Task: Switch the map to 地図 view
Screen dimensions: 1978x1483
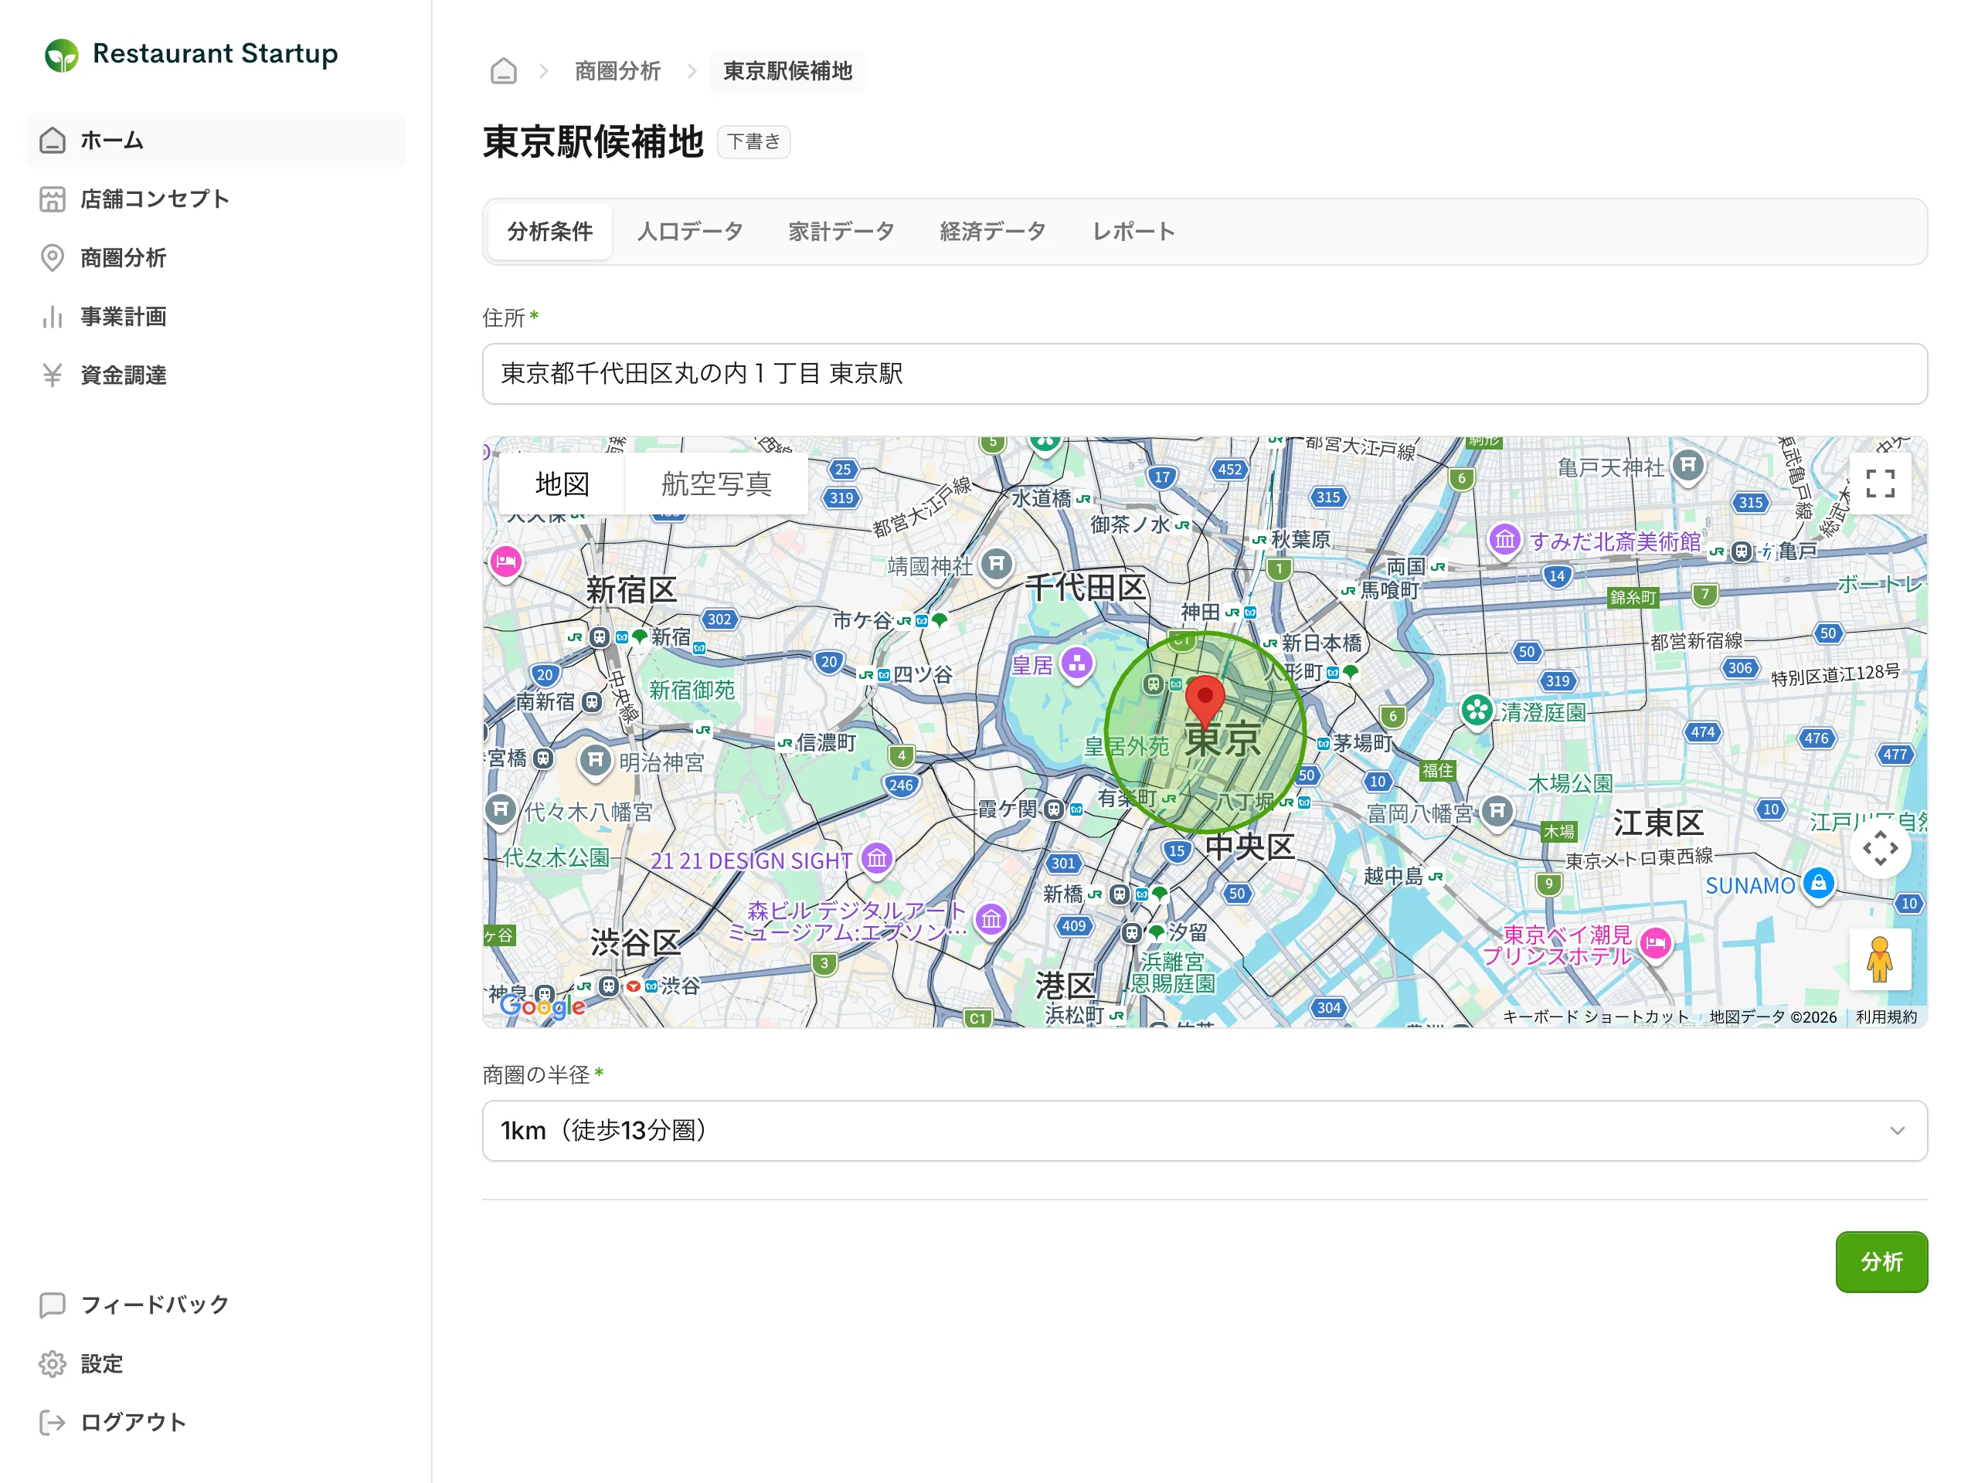Action: 562,484
